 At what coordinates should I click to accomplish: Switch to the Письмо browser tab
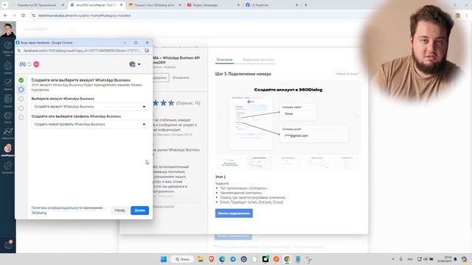pos(155,5)
